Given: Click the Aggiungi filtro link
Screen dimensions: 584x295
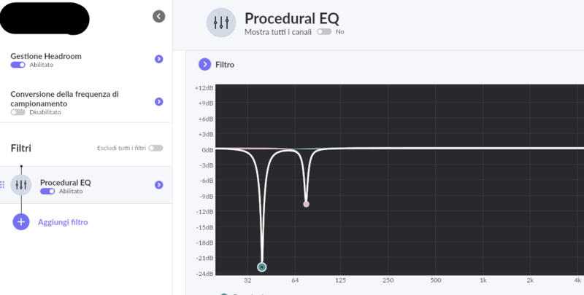Looking at the screenshot, I should pos(63,222).
